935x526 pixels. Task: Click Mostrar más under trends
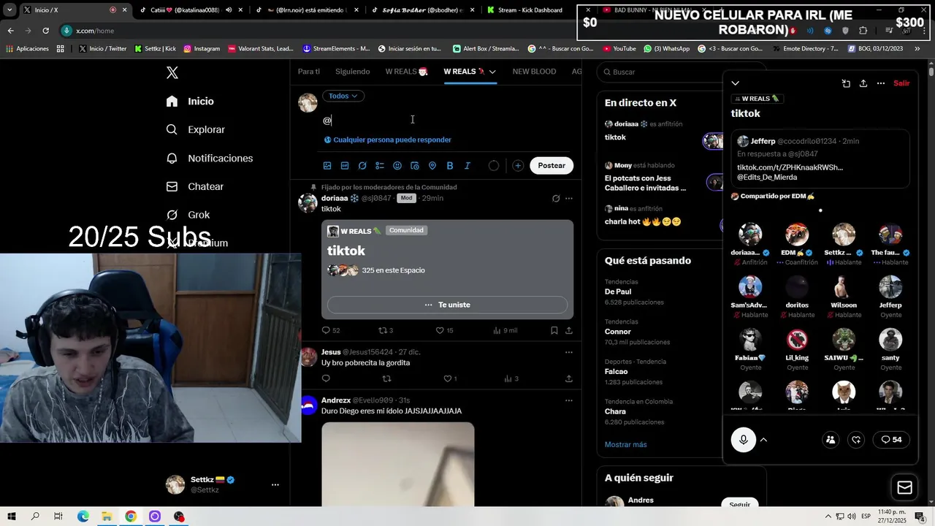click(x=625, y=444)
